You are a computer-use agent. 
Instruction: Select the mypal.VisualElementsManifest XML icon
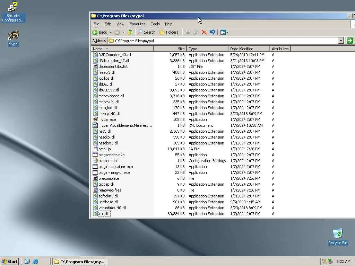pos(95,125)
